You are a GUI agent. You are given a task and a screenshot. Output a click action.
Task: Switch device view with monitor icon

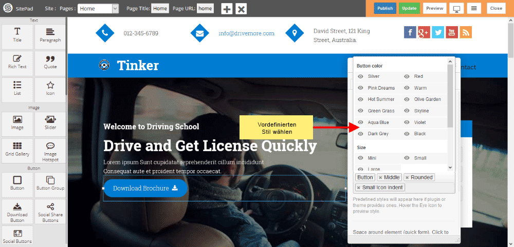[x=456, y=9]
